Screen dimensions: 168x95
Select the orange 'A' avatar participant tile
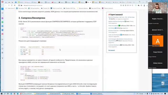158,41
